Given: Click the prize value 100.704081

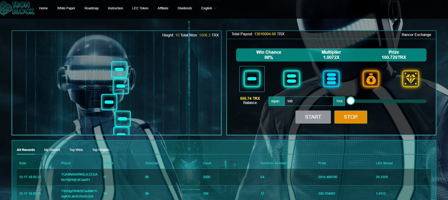Looking at the screenshot, I should 327,194.
